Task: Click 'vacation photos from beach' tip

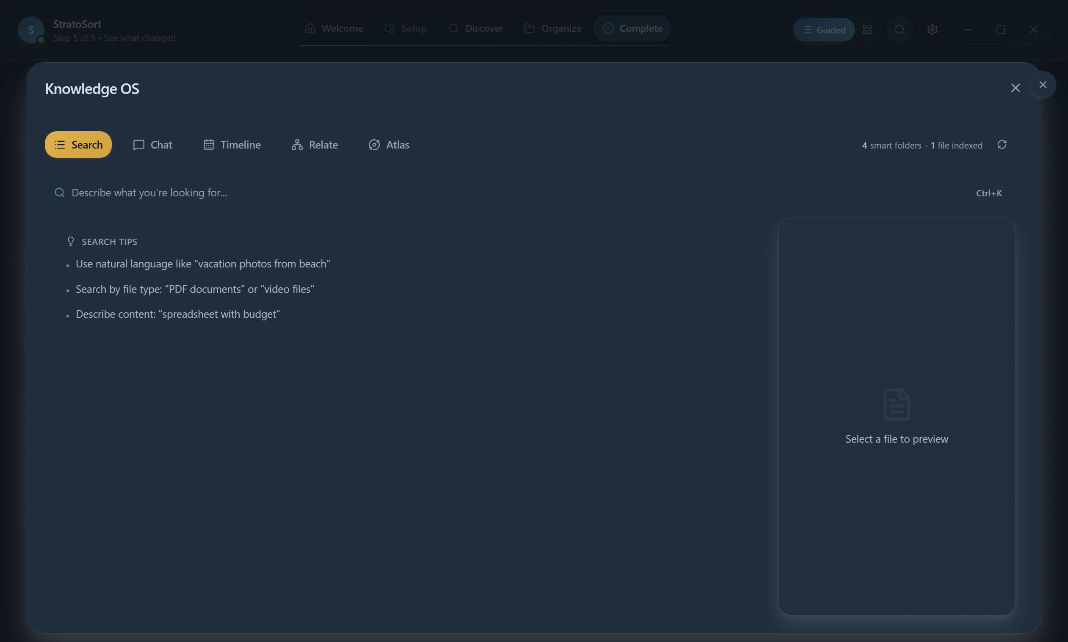Action: tap(202, 264)
